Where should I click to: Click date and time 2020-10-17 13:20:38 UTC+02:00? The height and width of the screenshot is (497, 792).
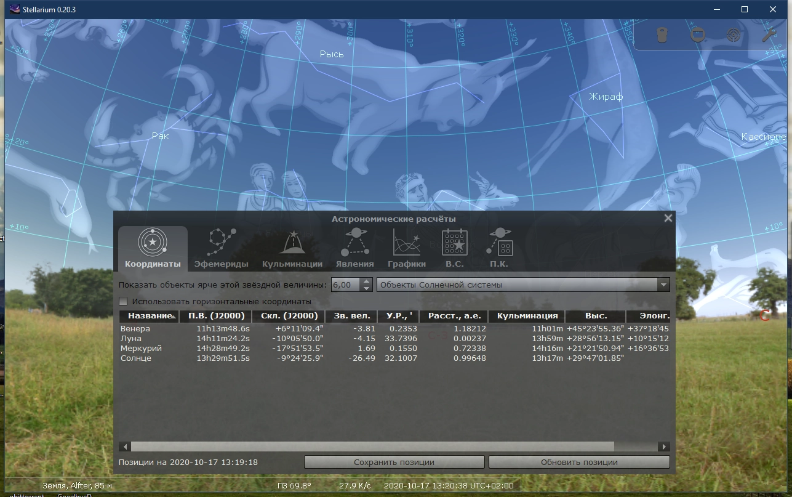(449, 485)
